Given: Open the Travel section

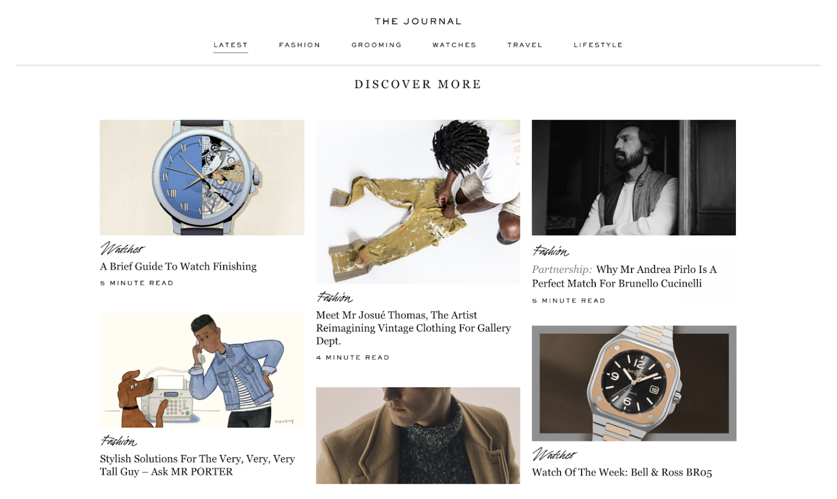Looking at the screenshot, I should (x=525, y=45).
